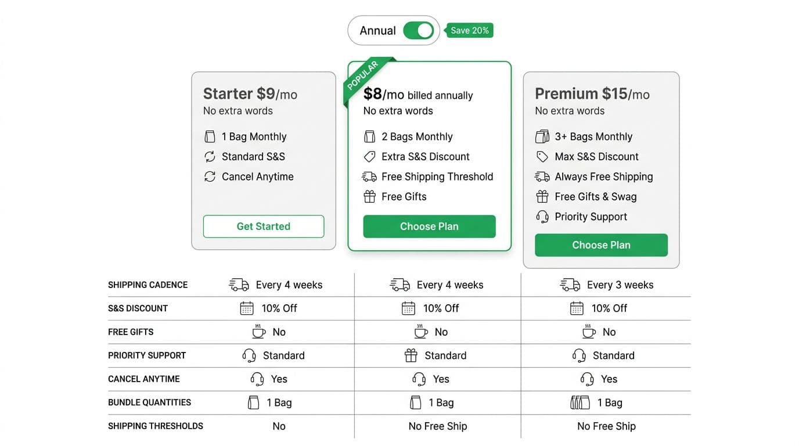
Task: Click the headset icon beside Priority Support
Action: coord(542,216)
